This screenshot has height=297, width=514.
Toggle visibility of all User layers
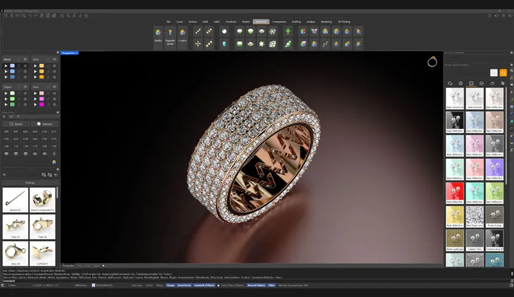[x=55, y=87]
